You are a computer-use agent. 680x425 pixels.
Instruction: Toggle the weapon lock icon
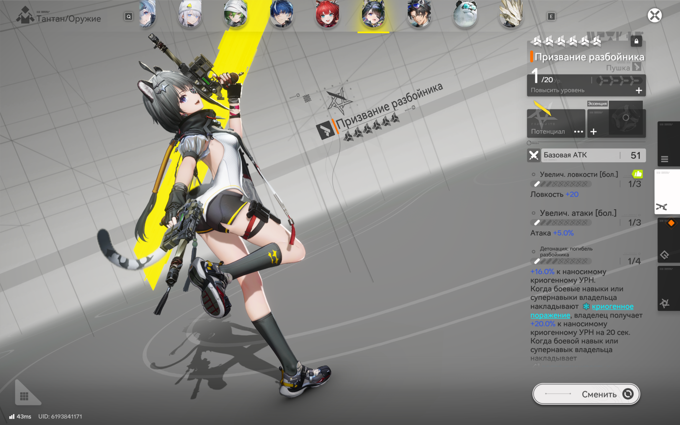coord(636,41)
